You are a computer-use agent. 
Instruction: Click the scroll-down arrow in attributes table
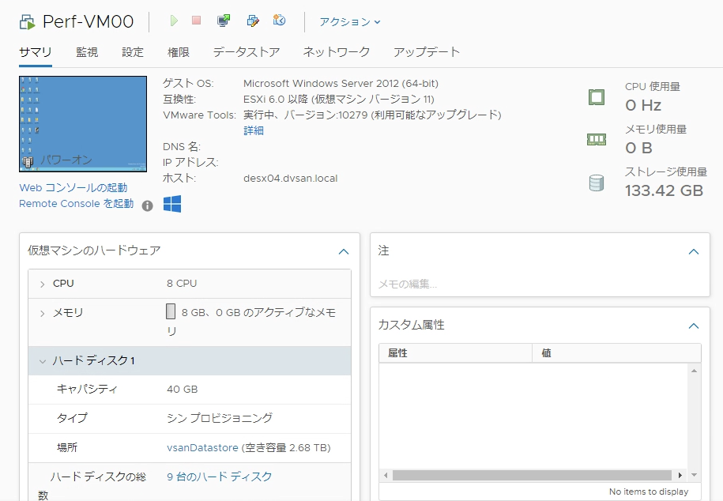click(x=694, y=475)
